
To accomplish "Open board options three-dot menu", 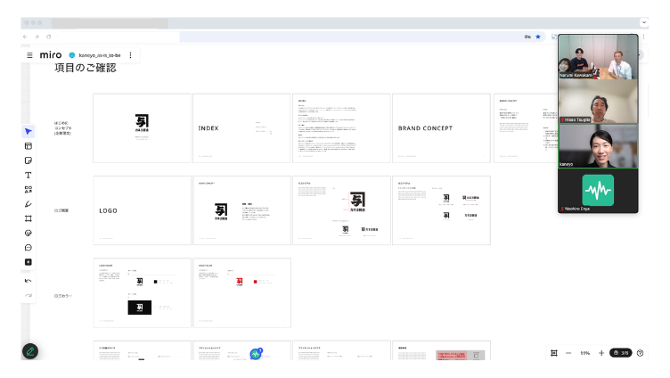I will click(x=130, y=55).
